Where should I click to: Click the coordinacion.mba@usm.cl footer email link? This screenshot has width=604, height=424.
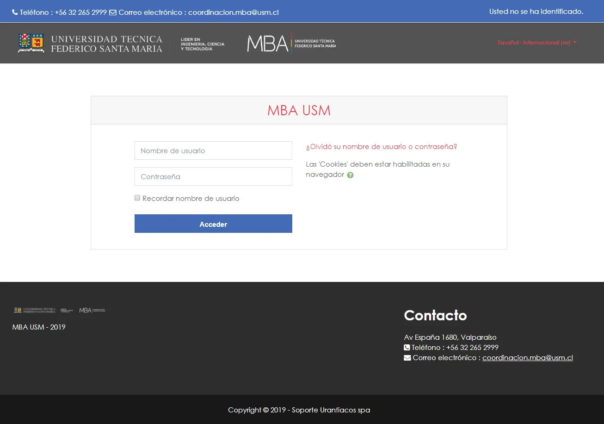coord(528,358)
